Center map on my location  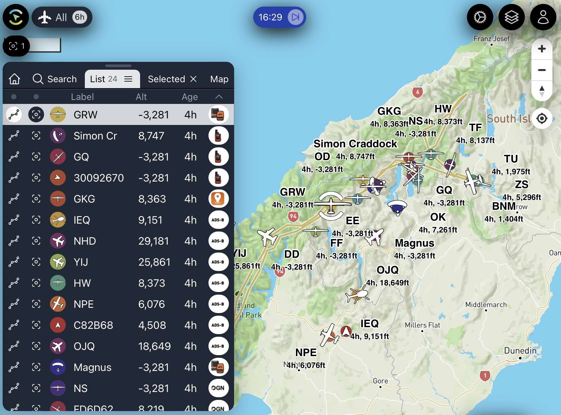click(542, 118)
